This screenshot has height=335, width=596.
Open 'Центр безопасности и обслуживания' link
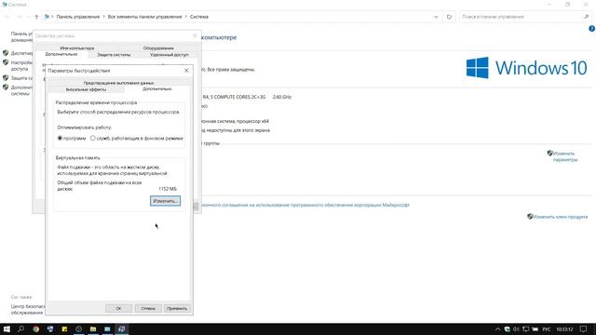tap(27, 310)
